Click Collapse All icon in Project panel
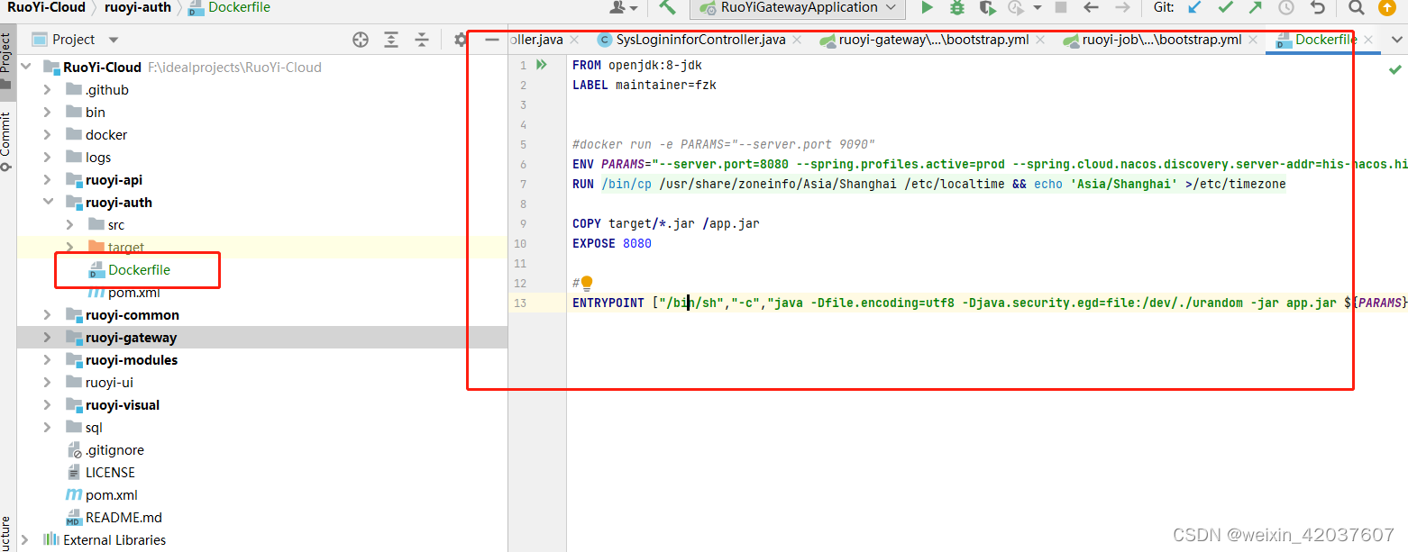This screenshot has width=1408, height=552. (422, 40)
